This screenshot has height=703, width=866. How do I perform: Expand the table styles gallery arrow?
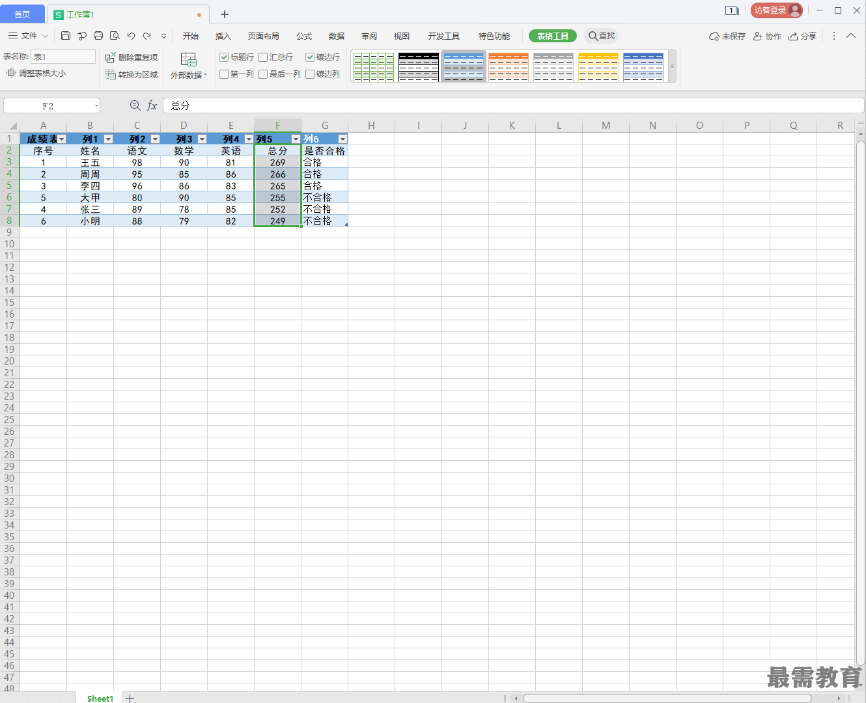(x=672, y=66)
